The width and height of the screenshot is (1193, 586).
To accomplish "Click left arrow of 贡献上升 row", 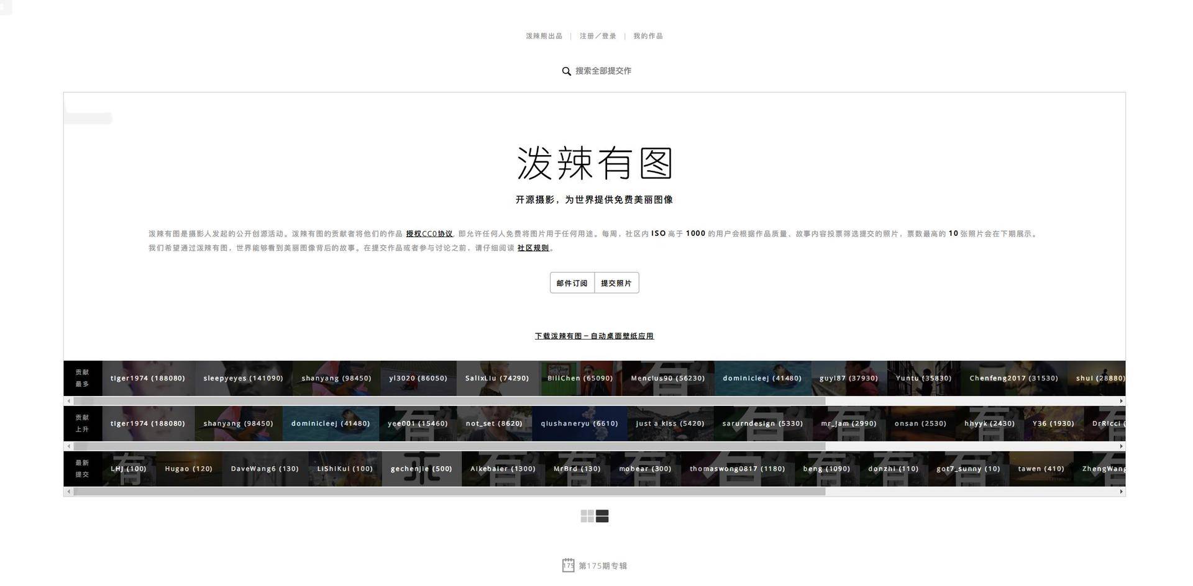I will (68, 446).
